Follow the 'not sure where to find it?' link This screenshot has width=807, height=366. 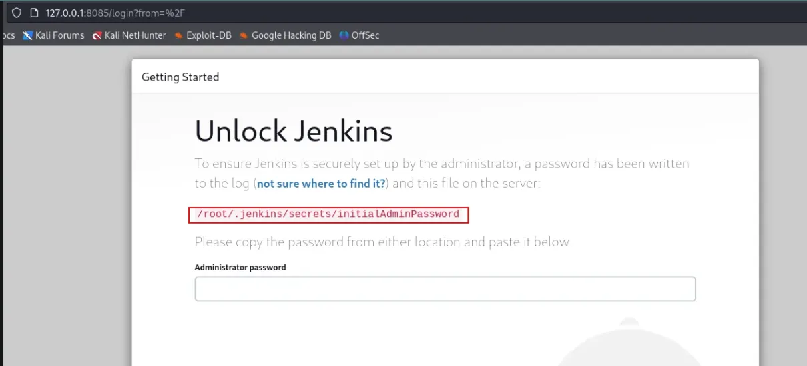tap(321, 183)
